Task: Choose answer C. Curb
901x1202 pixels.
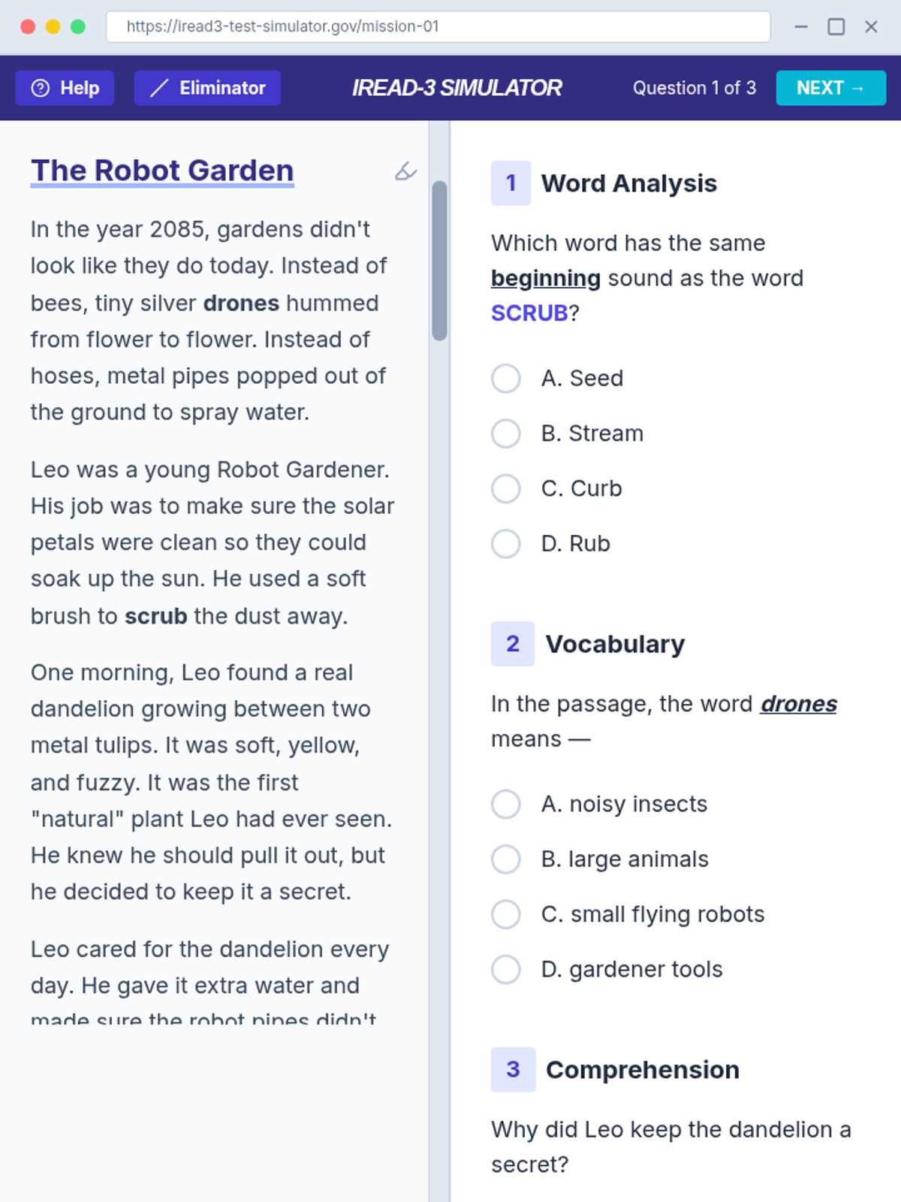Action: (506, 488)
